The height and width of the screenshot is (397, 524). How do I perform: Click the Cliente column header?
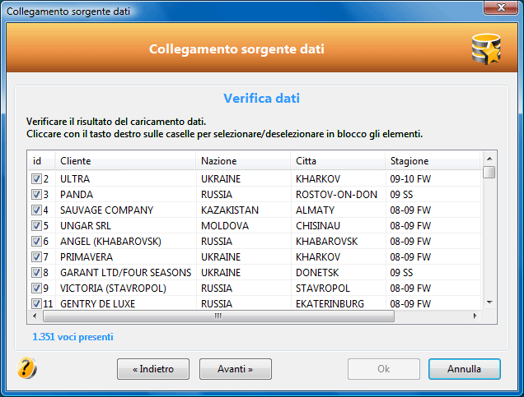tap(125, 161)
